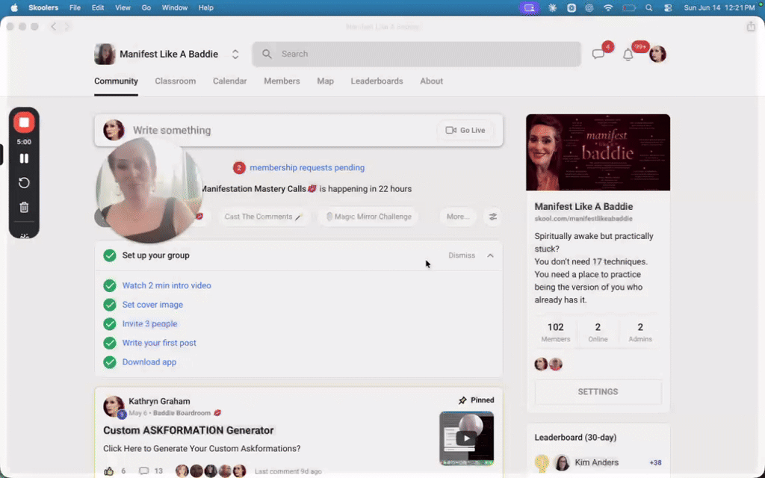Image resolution: width=765 pixels, height=478 pixels.
Task: Go back with the left arrow in window toolbar
Action: [x=54, y=27]
